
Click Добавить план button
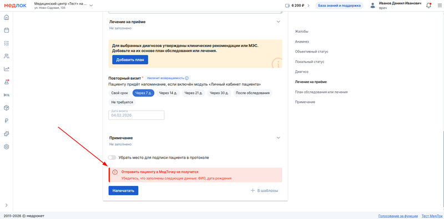[x=130, y=60]
